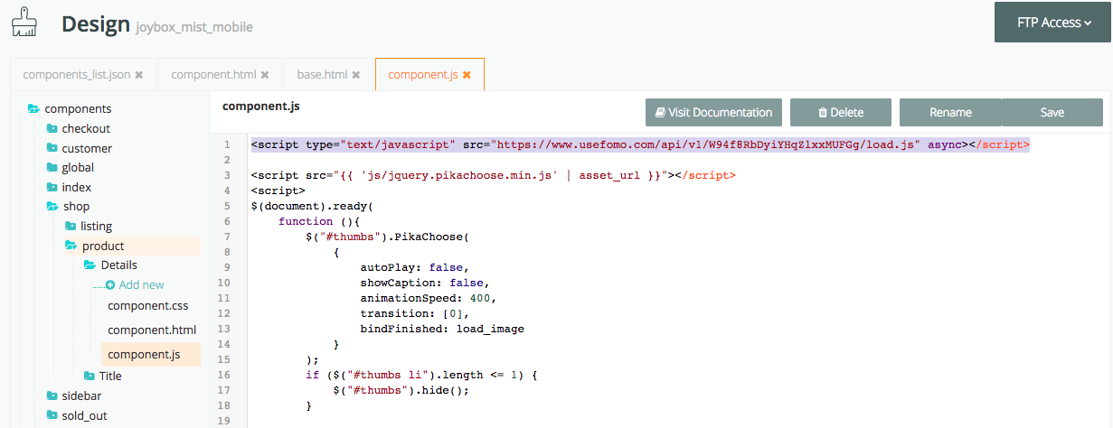Switch to component.html tab
Viewport: 1113px width, 428px height.
213,75
